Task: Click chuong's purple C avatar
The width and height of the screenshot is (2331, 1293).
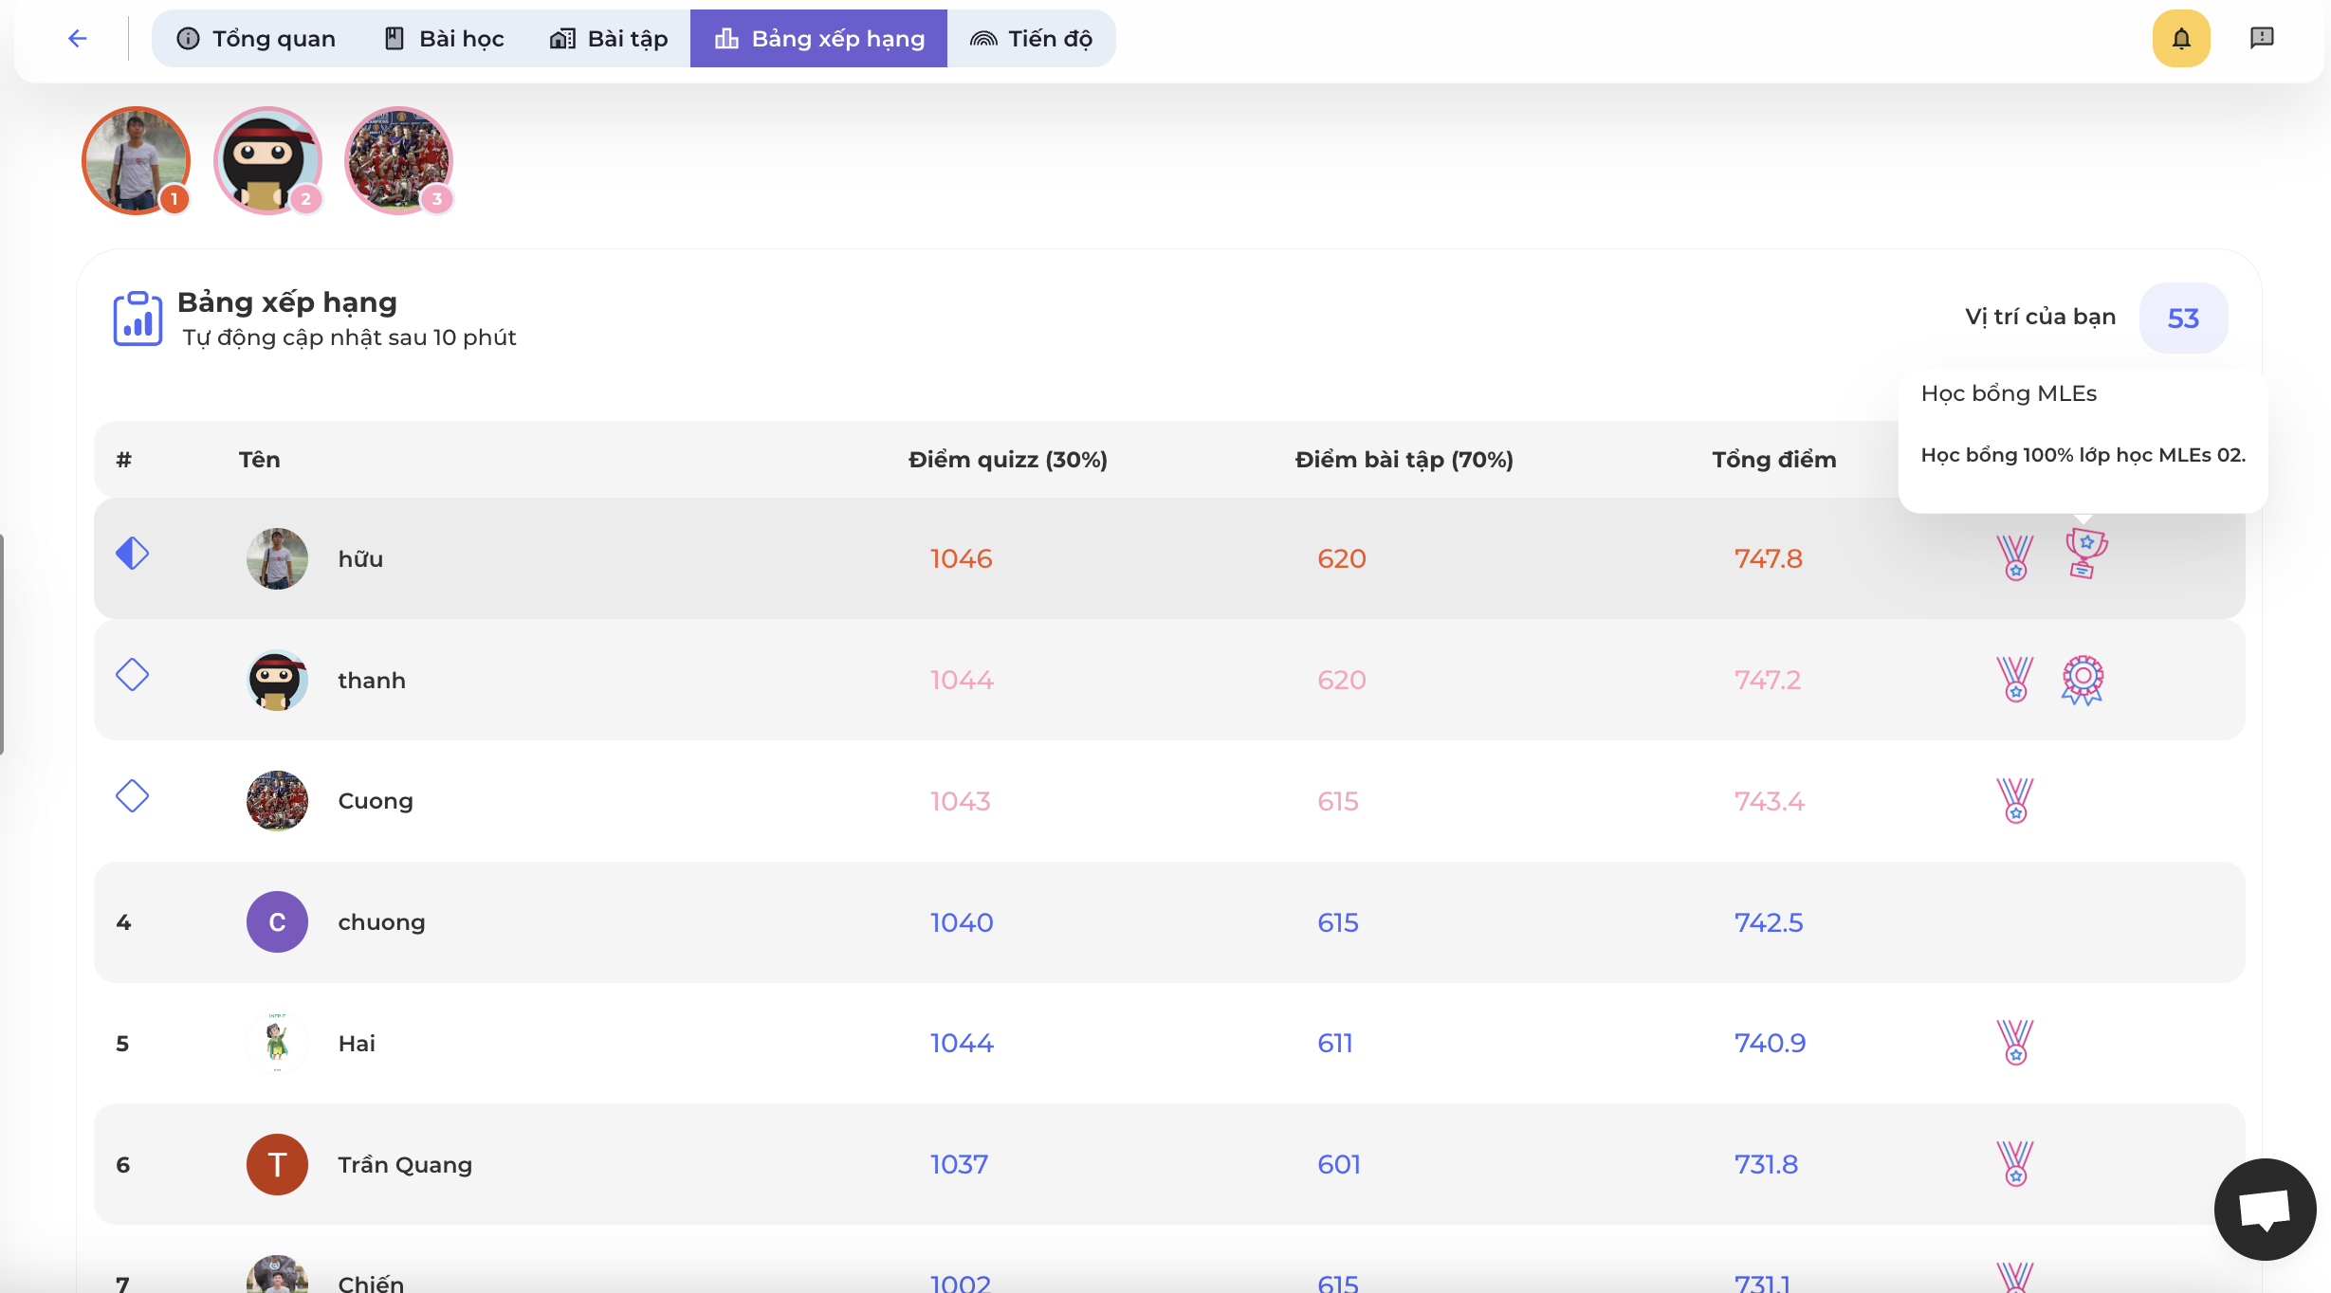Action: [277, 921]
